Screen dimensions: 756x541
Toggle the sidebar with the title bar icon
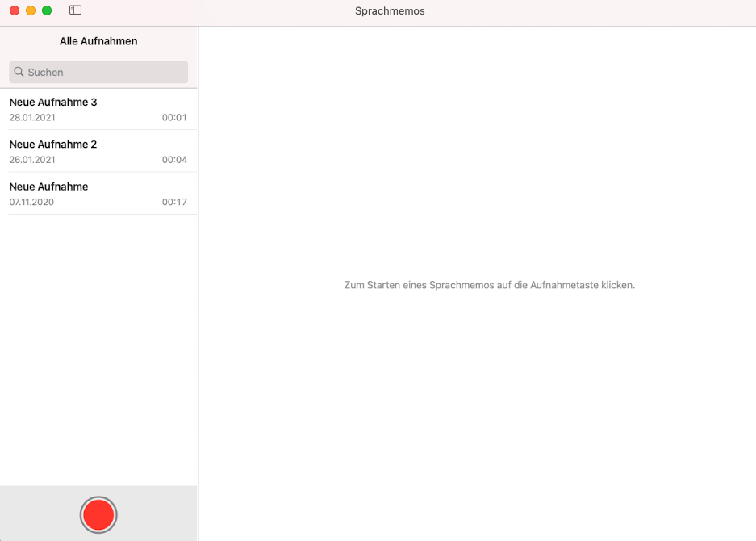75,10
